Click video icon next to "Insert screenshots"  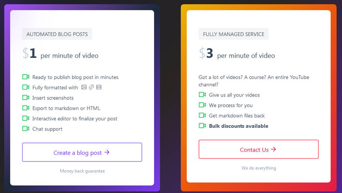click(x=26, y=98)
